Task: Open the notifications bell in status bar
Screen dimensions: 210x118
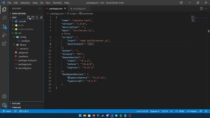Action: (206, 111)
